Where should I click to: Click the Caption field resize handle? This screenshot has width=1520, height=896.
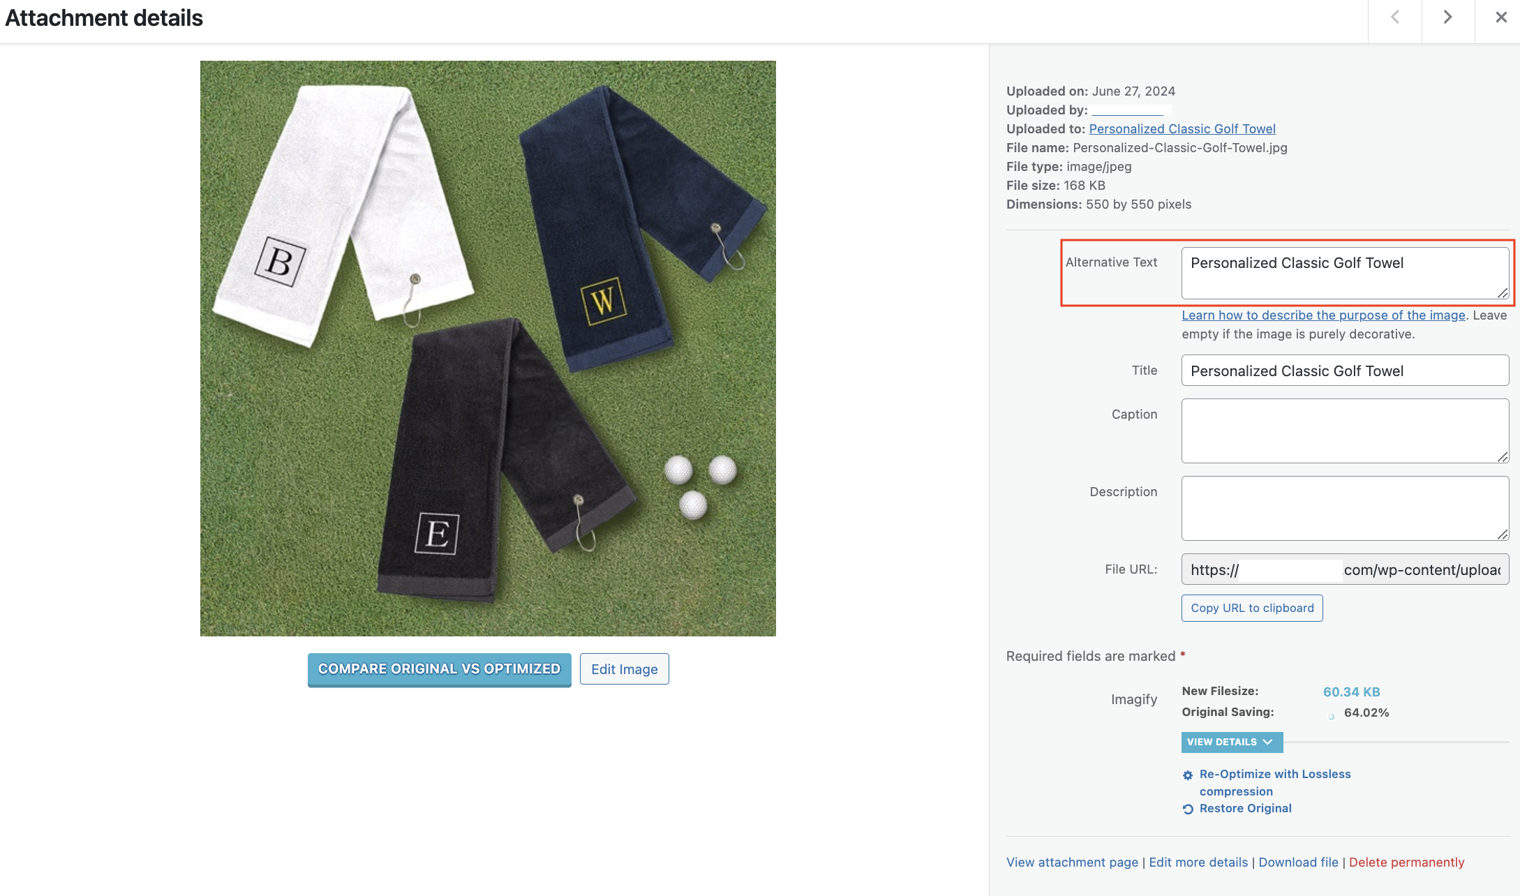tap(1503, 457)
